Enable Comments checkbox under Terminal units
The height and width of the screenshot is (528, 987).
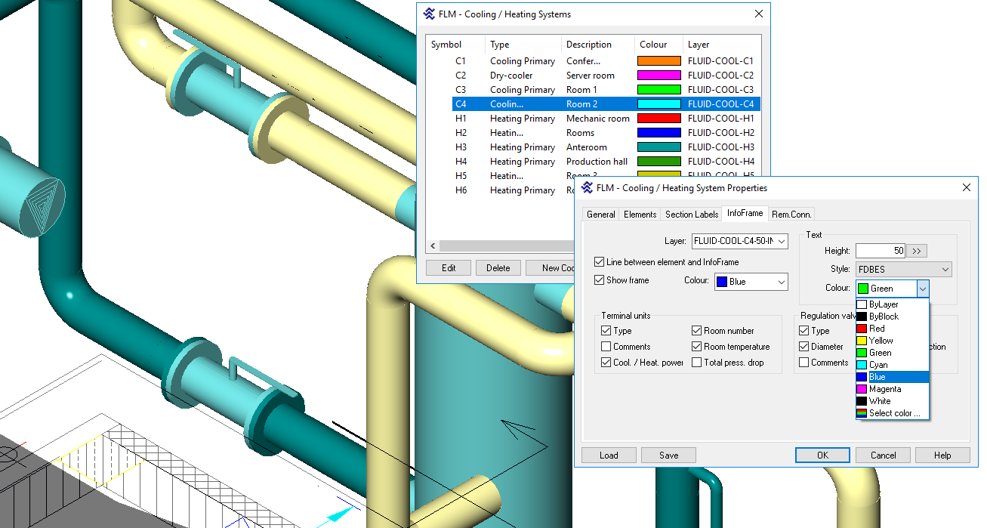(606, 347)
